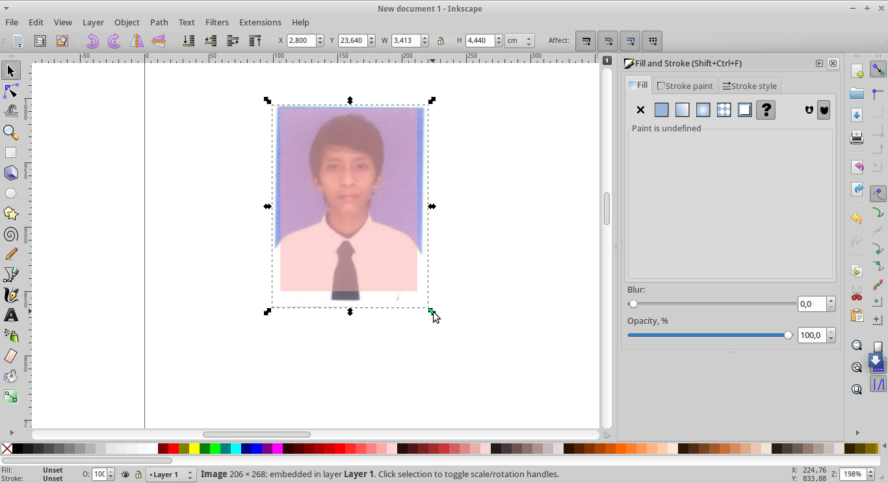Toggle width and height ratio lock
The width and height of the screenshot is (888, 483).
(441, 41)
